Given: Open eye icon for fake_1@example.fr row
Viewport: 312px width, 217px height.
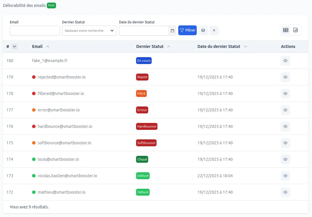Looking at the screenshot, I should (x=285, y=61).
